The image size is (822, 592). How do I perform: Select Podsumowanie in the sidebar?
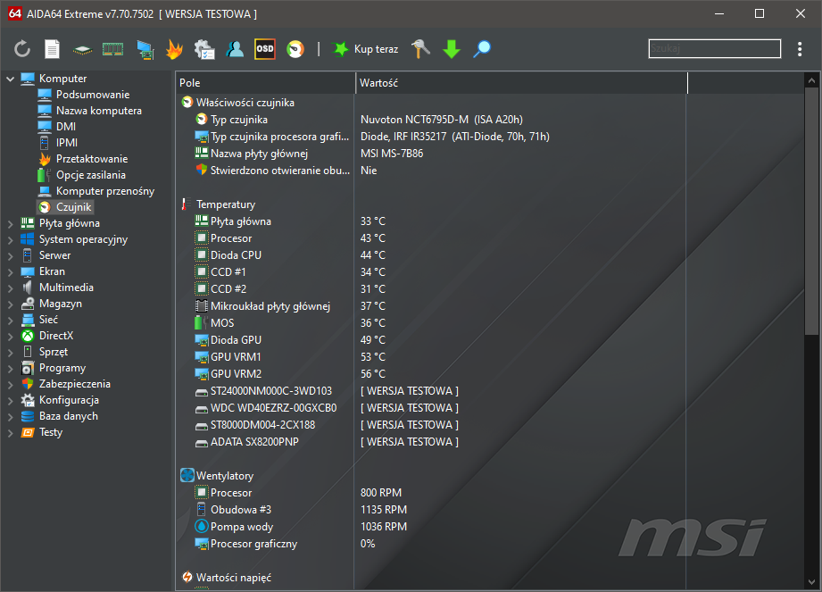[92, 95]
